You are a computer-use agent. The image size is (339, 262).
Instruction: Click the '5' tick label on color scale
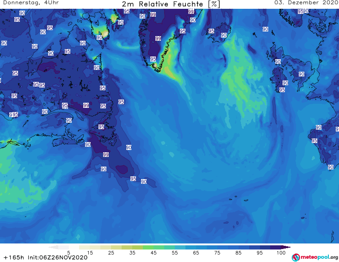(x=68, y=253)
